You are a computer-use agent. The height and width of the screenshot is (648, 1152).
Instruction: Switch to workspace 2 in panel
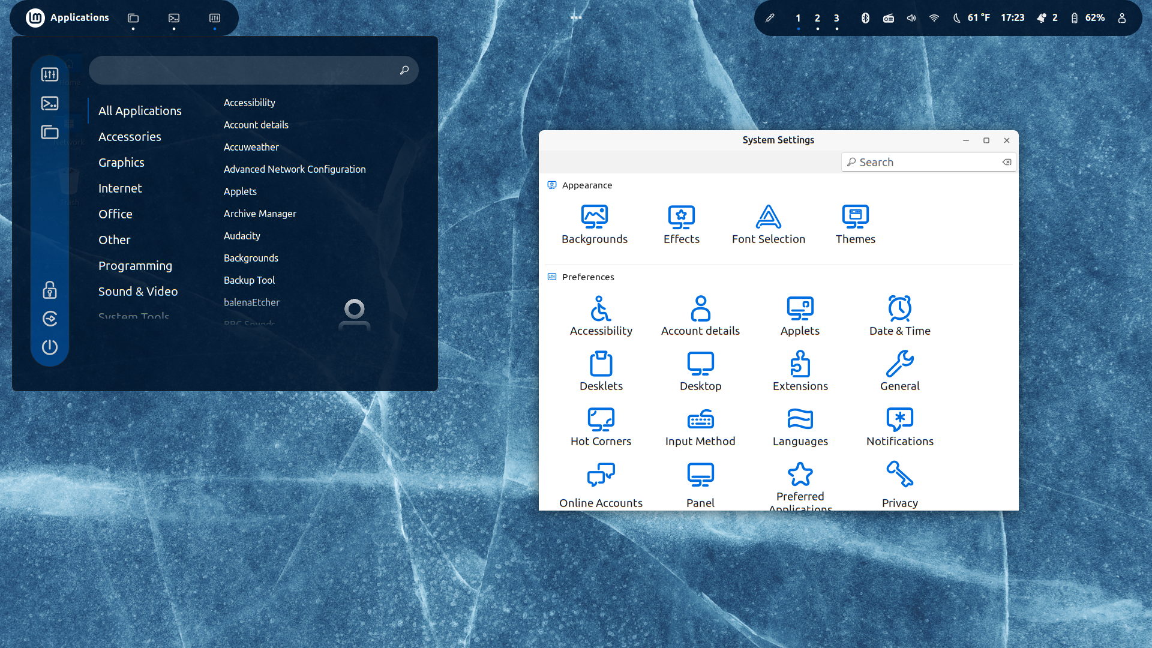coord(817,18)
